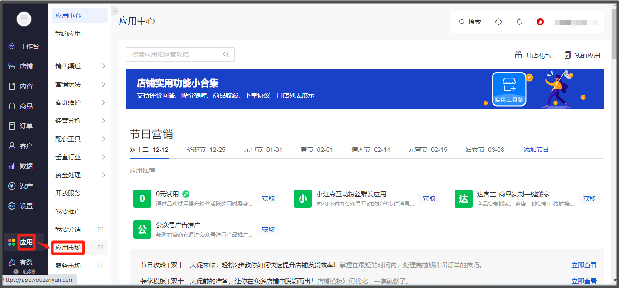The width and height of the screenshot is (619, 288).
Task: Click the 添加节日 link
Action: pos(536,150)
